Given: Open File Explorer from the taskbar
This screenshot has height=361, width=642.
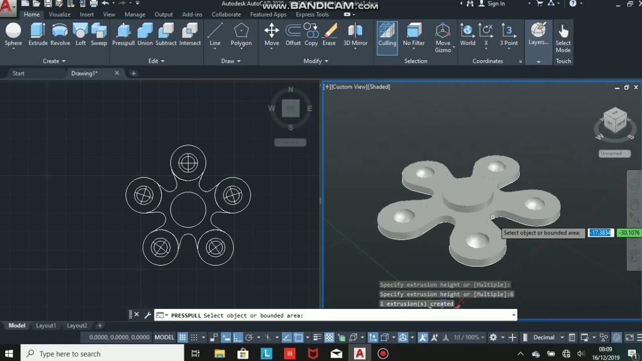Looking at the screenshot, I should click(219, 353).
